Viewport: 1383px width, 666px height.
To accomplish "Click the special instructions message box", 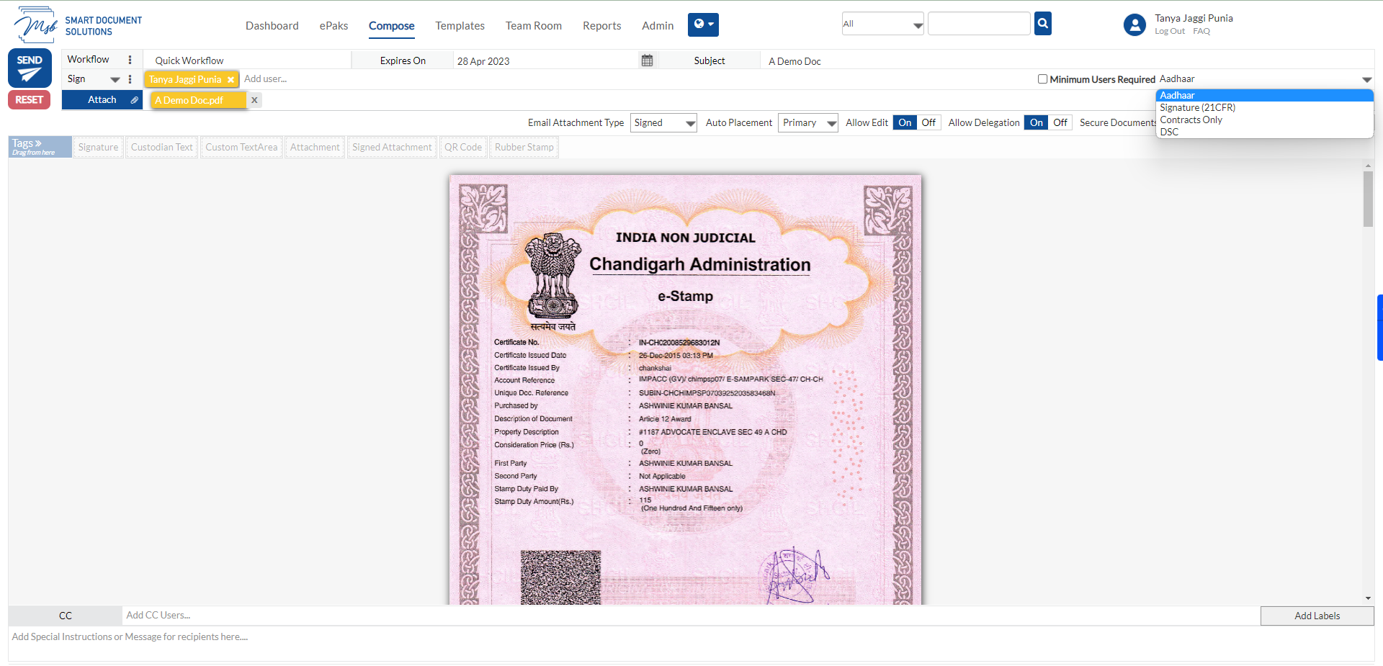I will click(x=691, y=644).
